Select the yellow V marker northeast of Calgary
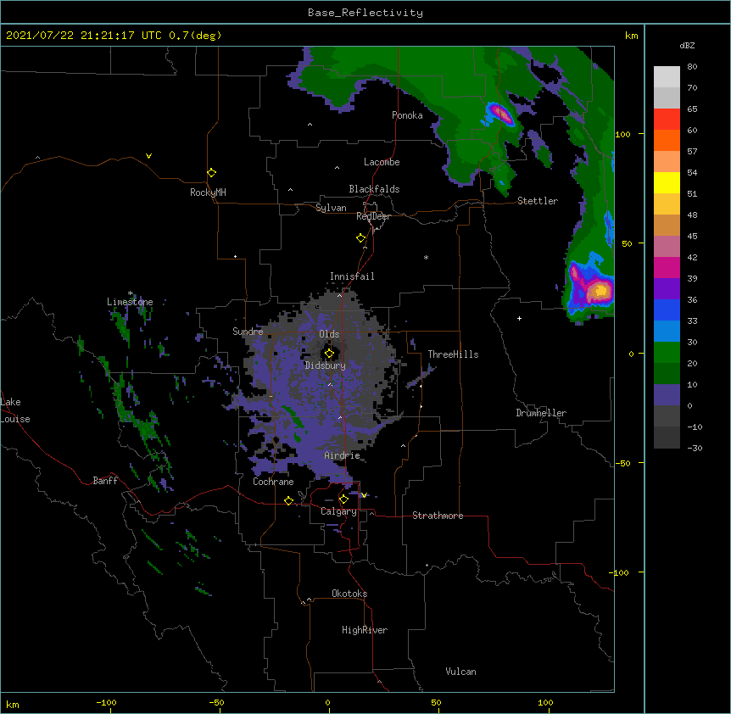This screenshot has height=714, width=731. (364, 495)
